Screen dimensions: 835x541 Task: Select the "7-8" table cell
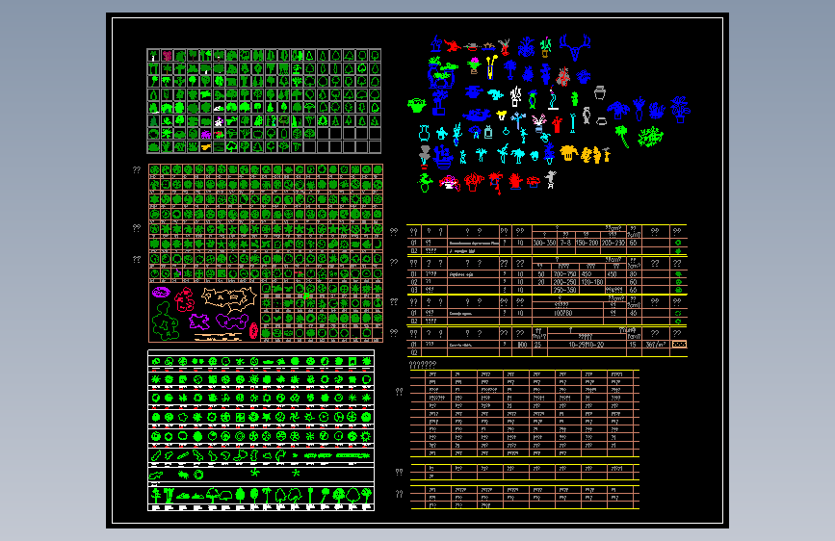point(565,243)
